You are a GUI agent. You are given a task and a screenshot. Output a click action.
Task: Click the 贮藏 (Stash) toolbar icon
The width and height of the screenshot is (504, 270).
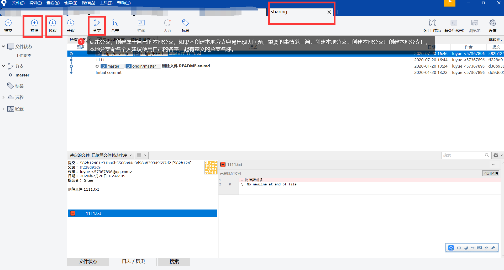[x=141, y=26]
